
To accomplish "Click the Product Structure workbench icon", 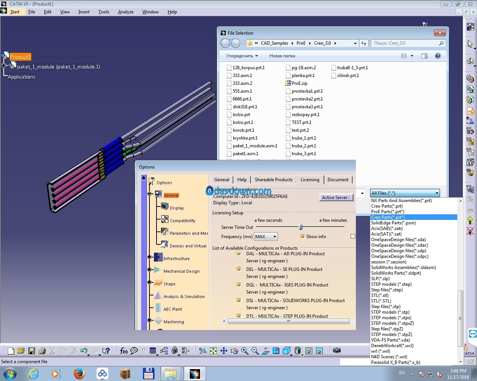I will (x=470, y=26).
